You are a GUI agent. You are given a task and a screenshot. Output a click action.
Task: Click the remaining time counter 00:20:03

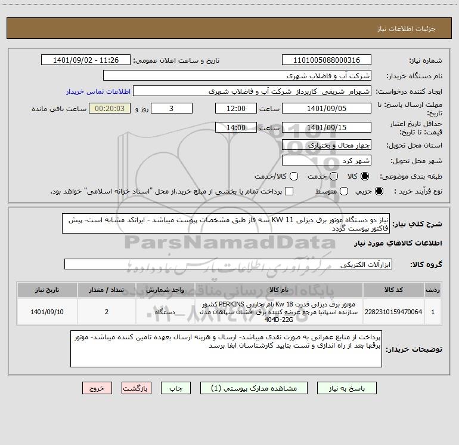110,108
